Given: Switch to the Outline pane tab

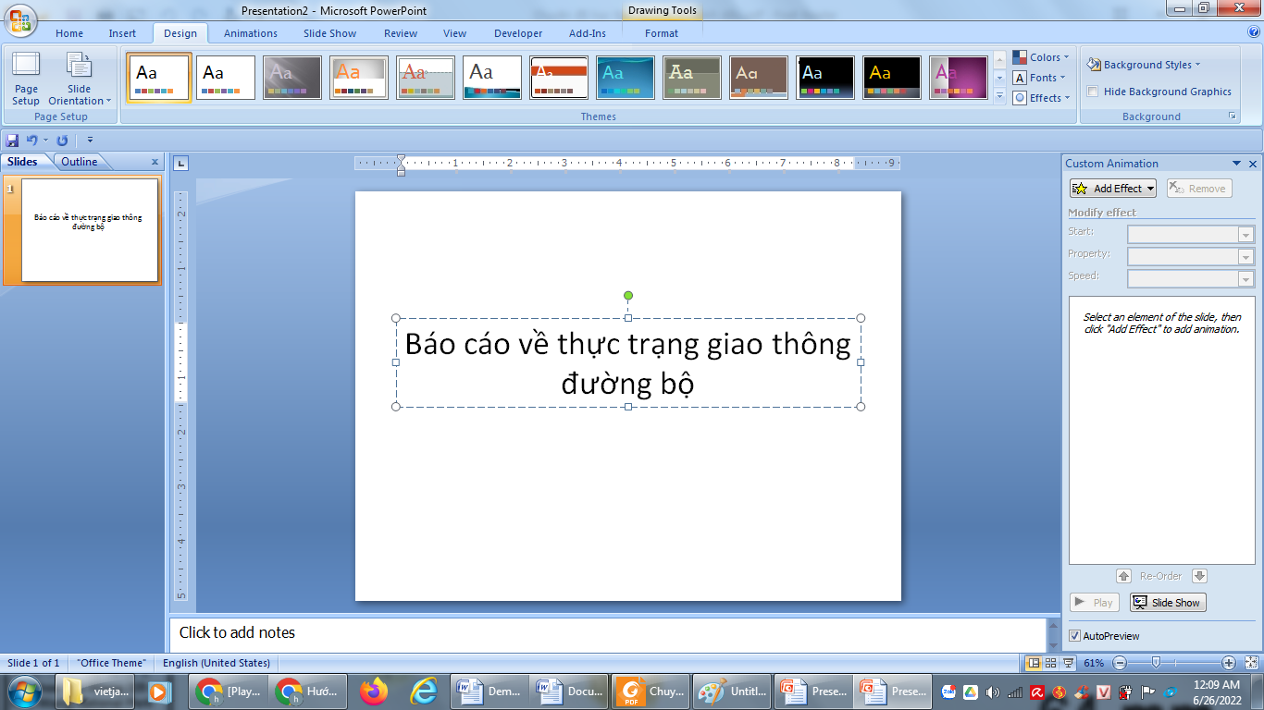Looking at the screenshot, I should click(x=80, y=162).
